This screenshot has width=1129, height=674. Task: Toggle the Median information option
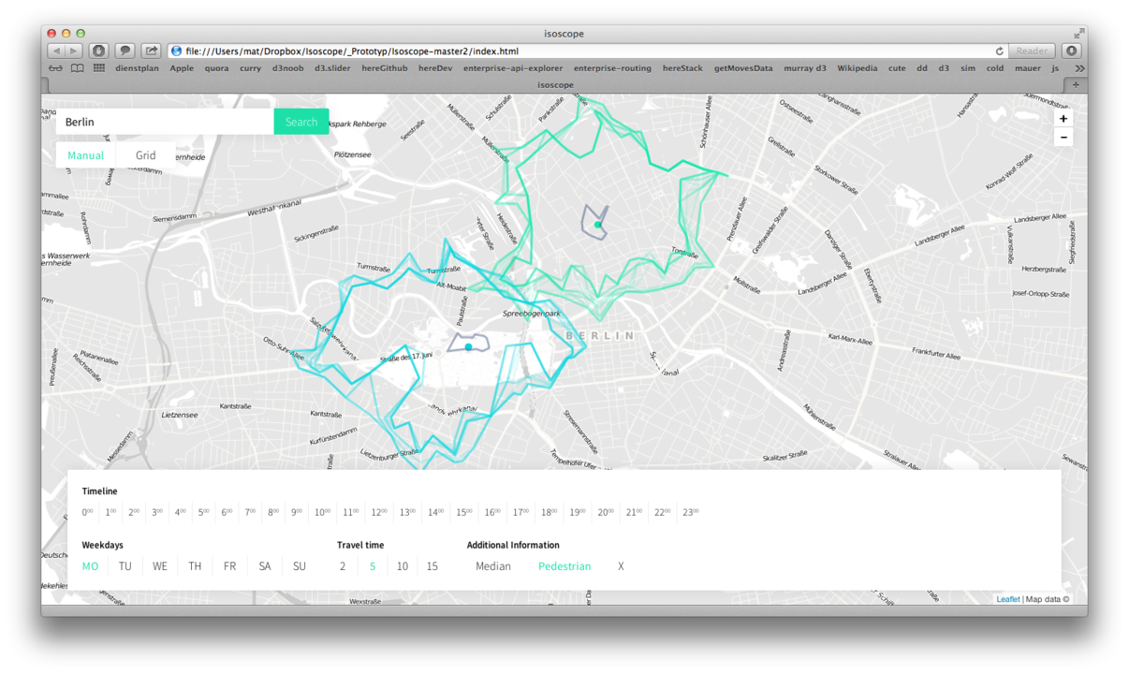[x=493, y=566]
